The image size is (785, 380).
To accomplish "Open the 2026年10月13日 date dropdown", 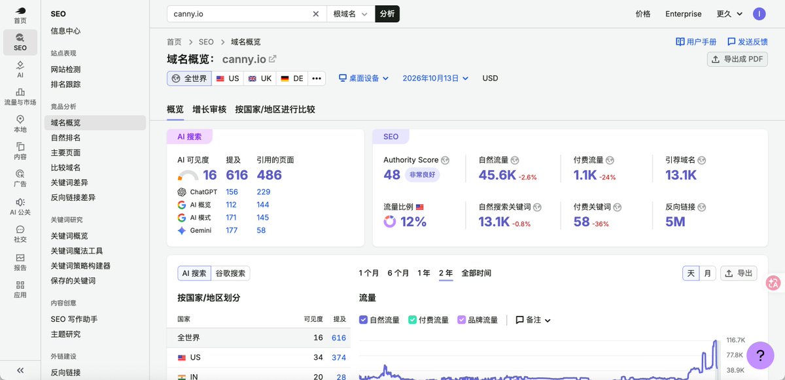I will [436, 78].
